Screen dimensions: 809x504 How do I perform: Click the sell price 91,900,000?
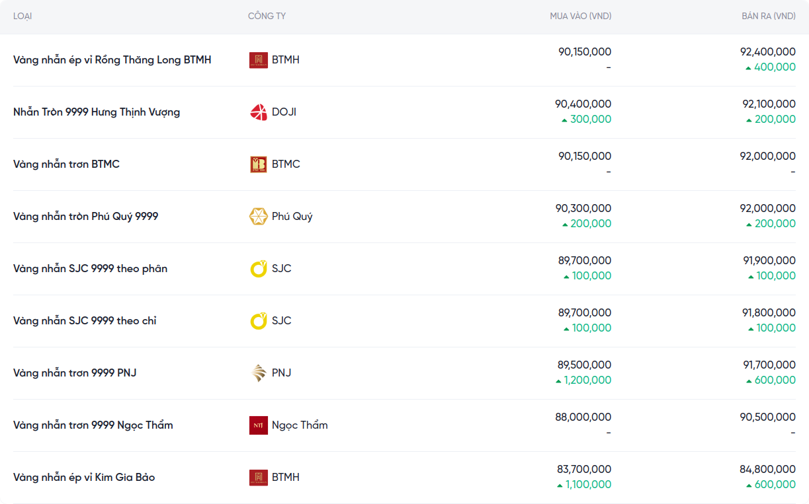769,260
